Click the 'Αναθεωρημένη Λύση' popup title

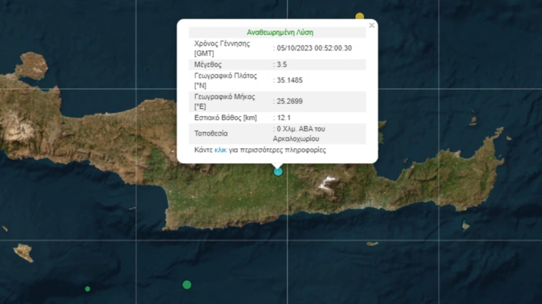point(277,33)
